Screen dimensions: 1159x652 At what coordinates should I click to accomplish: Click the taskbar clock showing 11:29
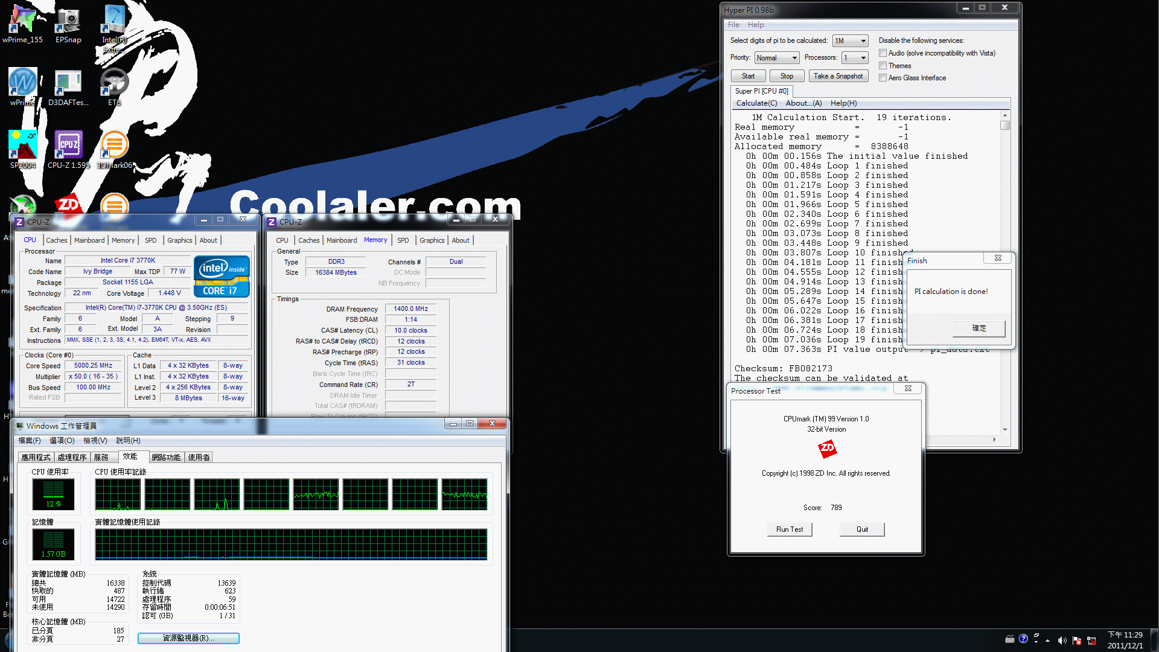(1125, 640)
